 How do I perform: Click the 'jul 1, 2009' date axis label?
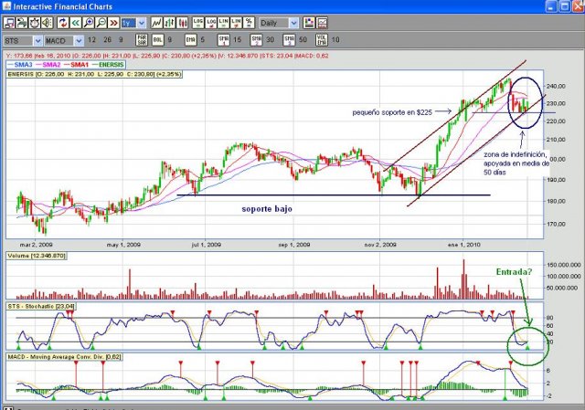point(206,245)
